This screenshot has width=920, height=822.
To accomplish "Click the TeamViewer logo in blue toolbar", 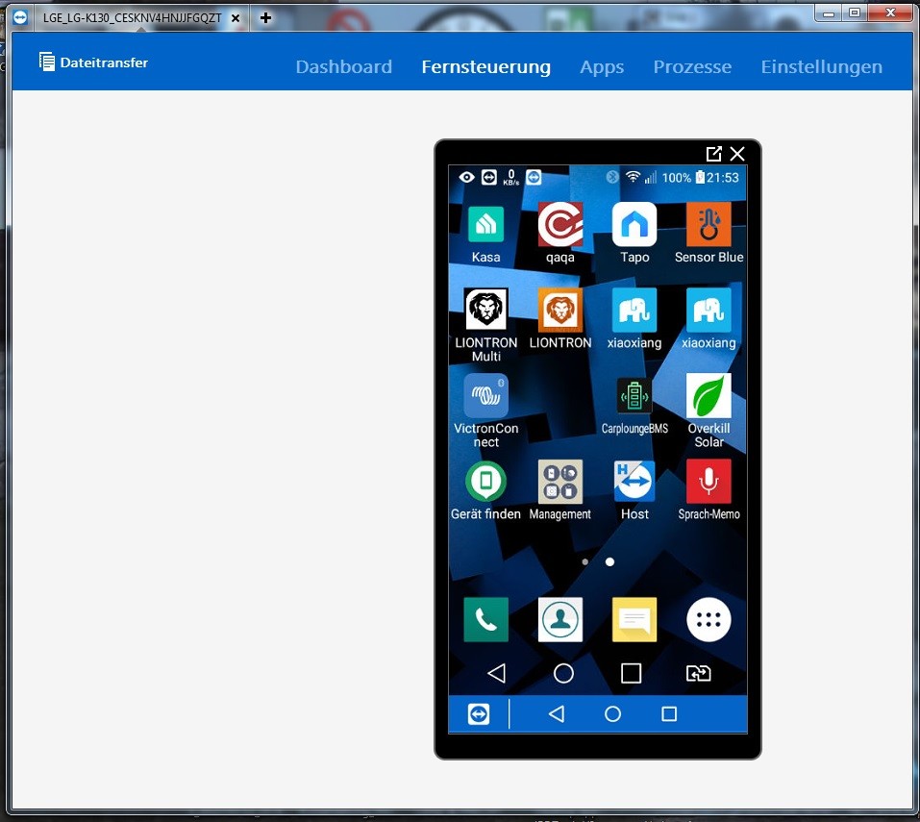I will tap(479, 714).
